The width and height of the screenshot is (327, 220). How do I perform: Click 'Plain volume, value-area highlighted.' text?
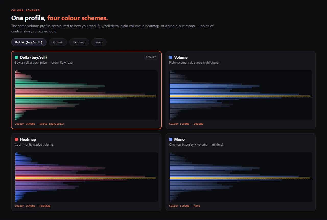194,63
